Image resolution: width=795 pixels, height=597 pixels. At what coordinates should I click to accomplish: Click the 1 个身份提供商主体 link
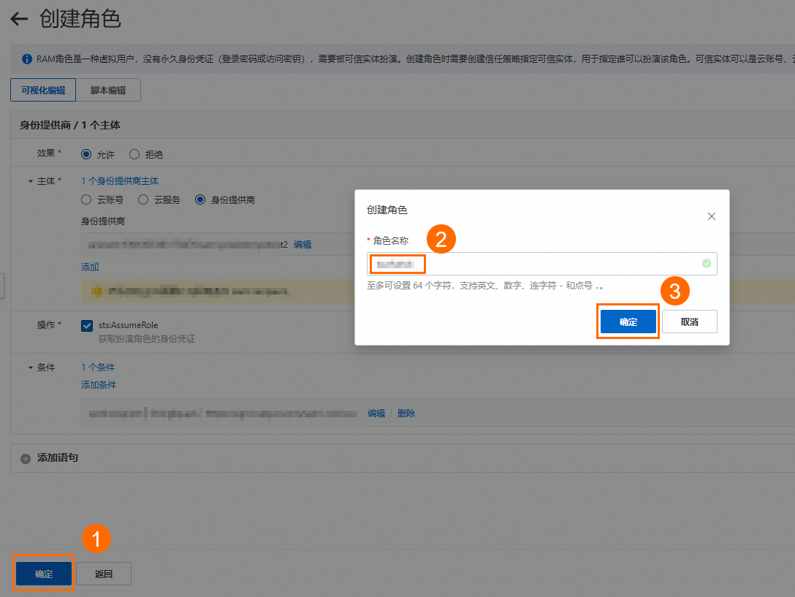(120, 181)
